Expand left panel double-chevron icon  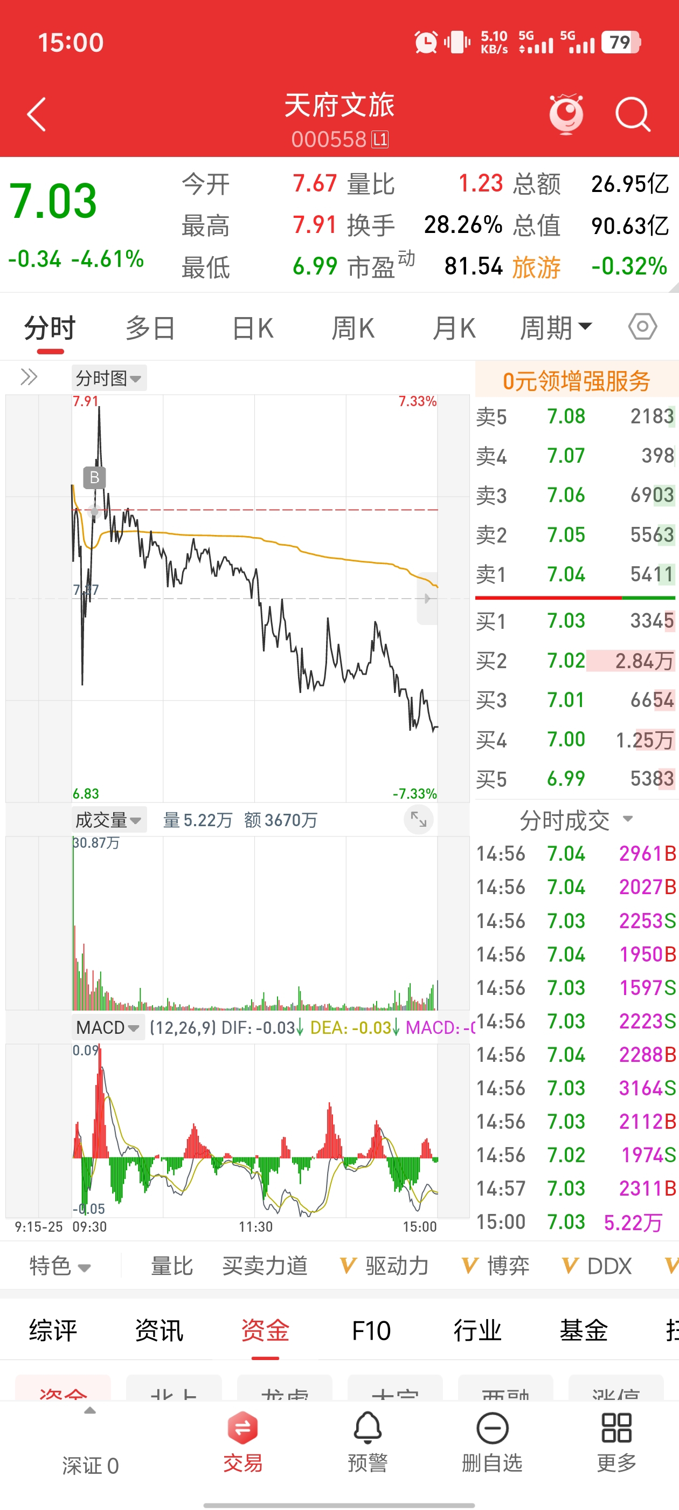[x=29, y=377]
